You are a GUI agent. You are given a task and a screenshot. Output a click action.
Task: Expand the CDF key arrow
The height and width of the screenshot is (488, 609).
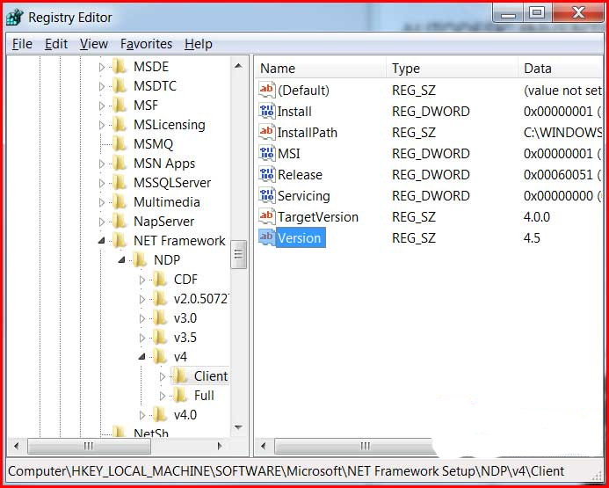(142, 280)
